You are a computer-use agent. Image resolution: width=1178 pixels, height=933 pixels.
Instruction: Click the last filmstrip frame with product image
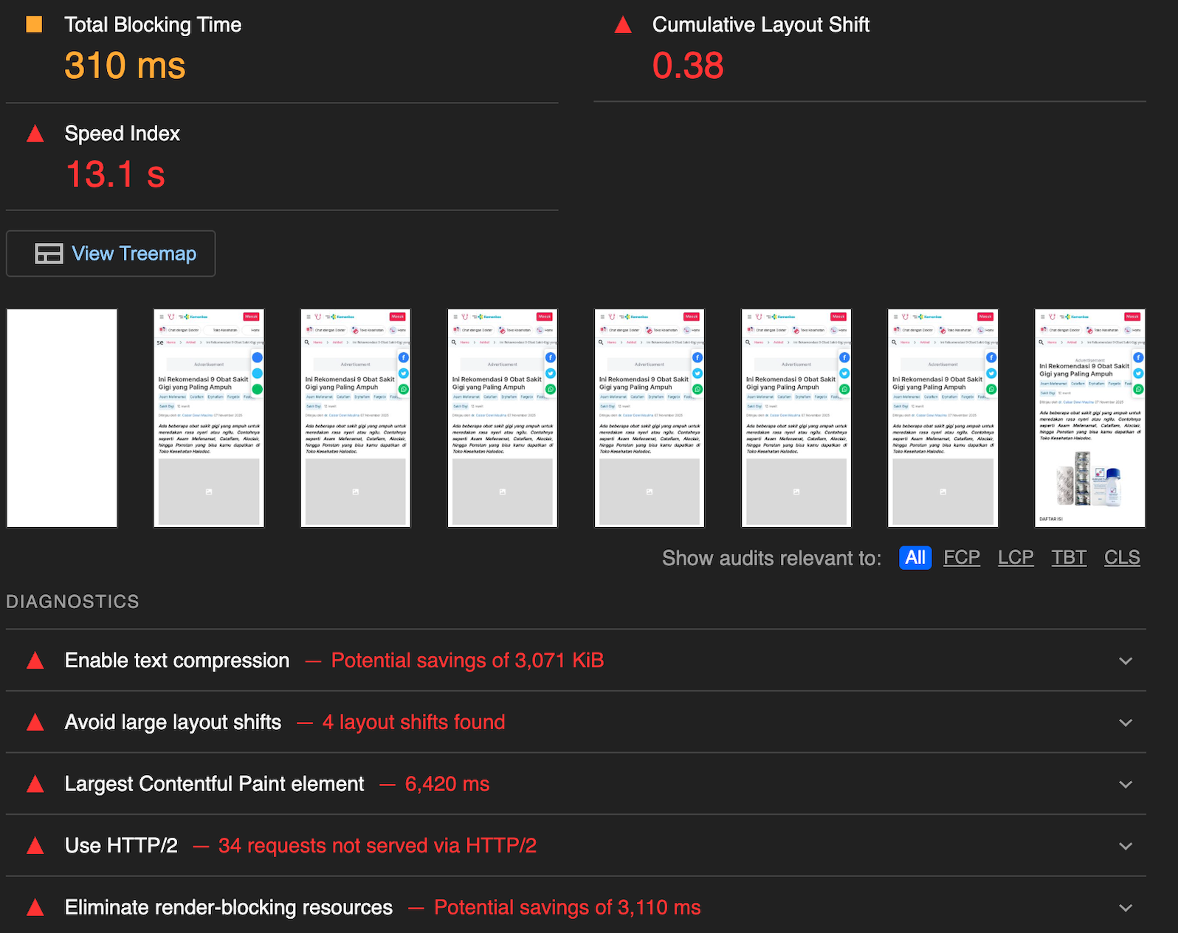click(x=1089, y=418)
